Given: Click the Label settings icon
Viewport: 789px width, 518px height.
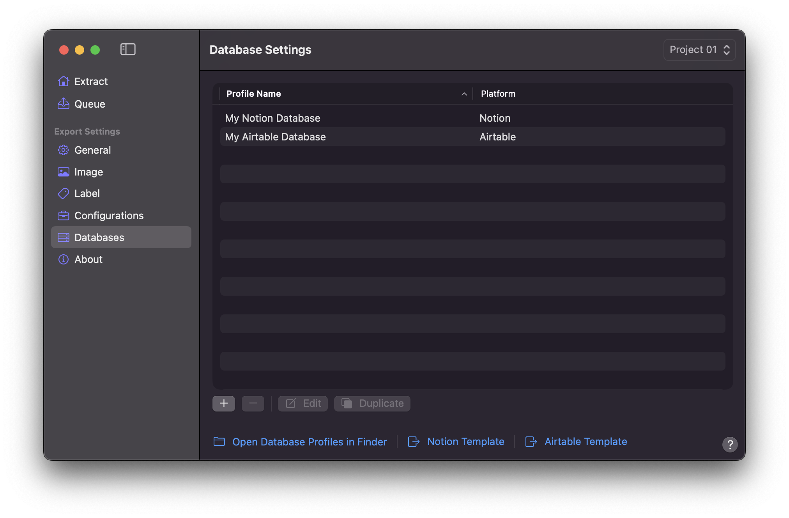Looking at the screenshot, I should 62,193.
